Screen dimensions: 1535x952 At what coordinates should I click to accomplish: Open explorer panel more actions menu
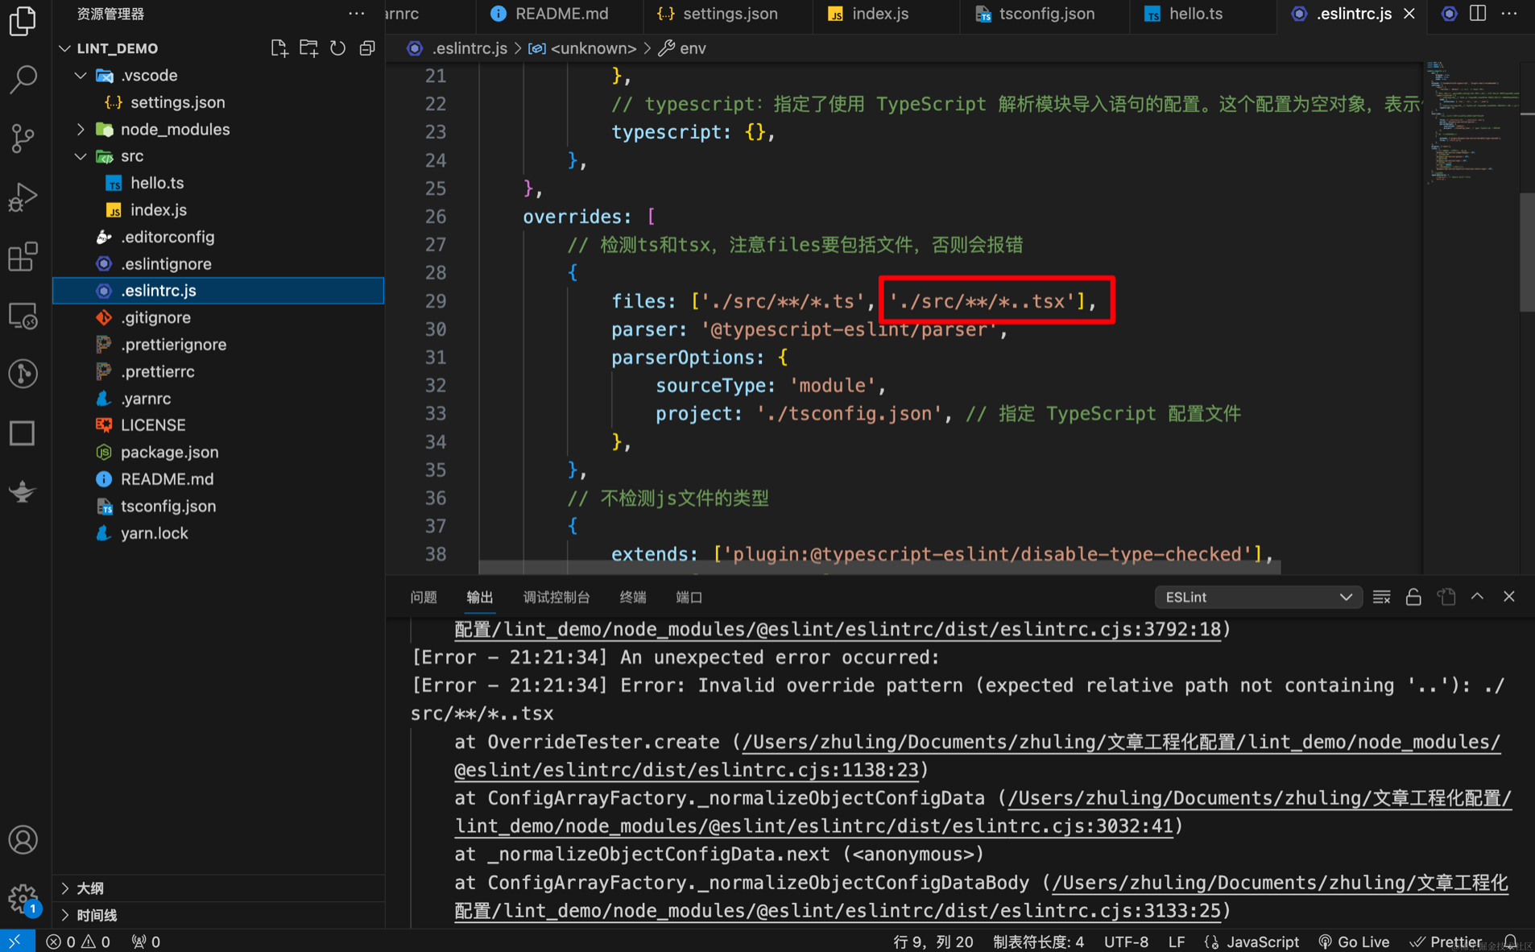pos(356,14)
